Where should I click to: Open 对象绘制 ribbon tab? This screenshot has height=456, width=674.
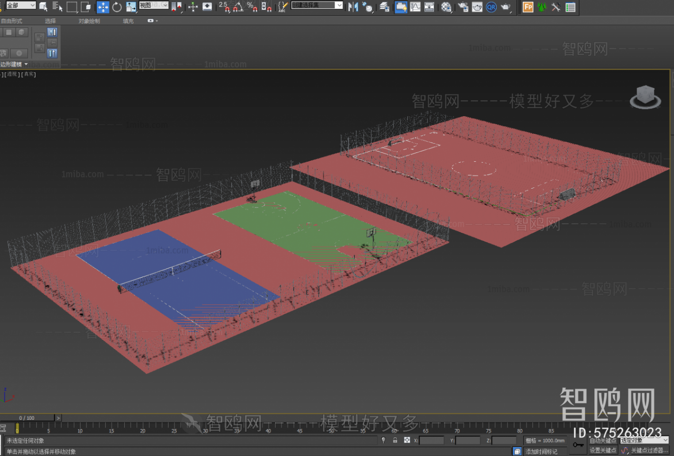(x=89, y=21)
